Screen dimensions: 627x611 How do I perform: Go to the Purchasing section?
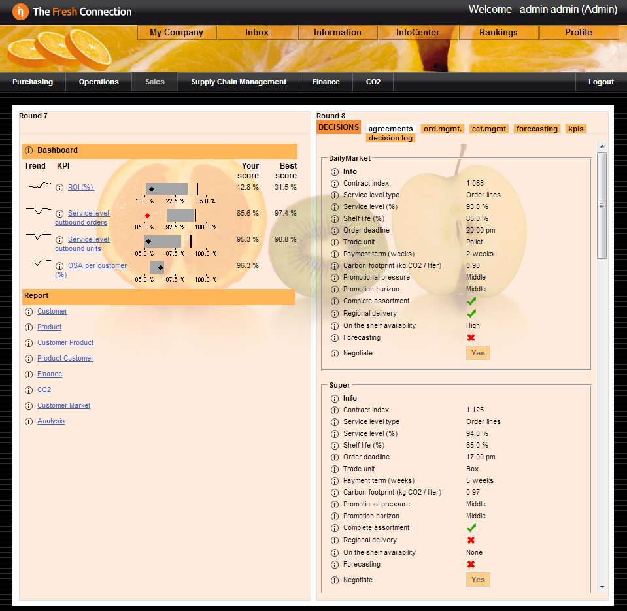pos(33,82)
